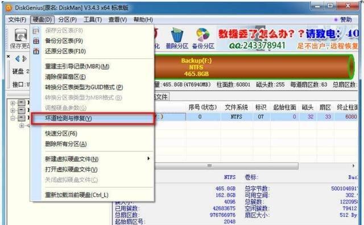
Task: Click NTFS cell in partition row
Action: [237, 117]
